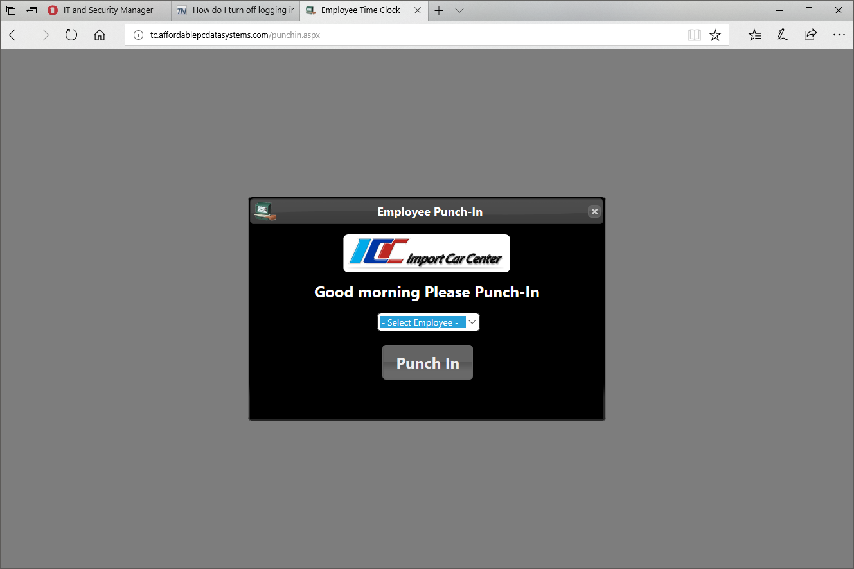Minimize the browser window

click(779, 10)
